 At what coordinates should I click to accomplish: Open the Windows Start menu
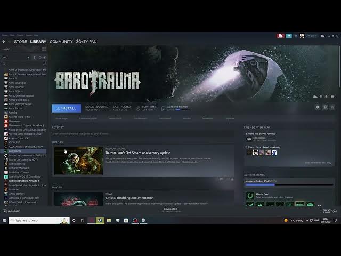click(4, 220)
